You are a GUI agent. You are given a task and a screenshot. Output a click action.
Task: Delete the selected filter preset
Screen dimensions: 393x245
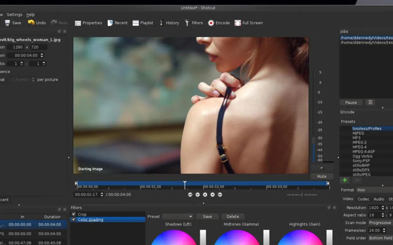tap(233, 217)
